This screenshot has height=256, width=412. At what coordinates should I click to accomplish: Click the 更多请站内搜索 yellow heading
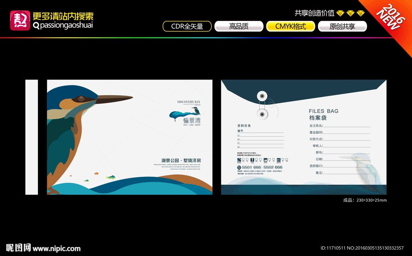(x=63, y=16)
